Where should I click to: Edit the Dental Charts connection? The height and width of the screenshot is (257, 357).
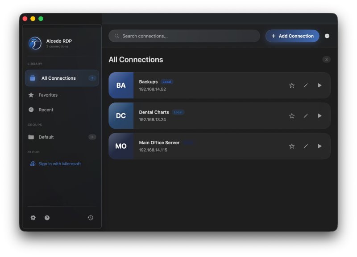(306, 116)
